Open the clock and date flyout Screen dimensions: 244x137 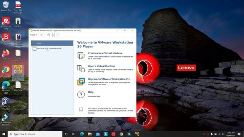[x=230, y=134]
